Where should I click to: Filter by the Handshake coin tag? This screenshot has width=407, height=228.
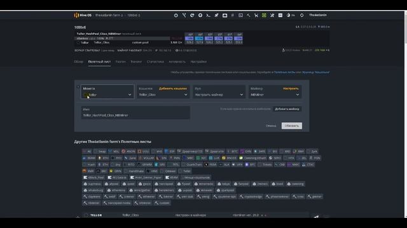134,171
